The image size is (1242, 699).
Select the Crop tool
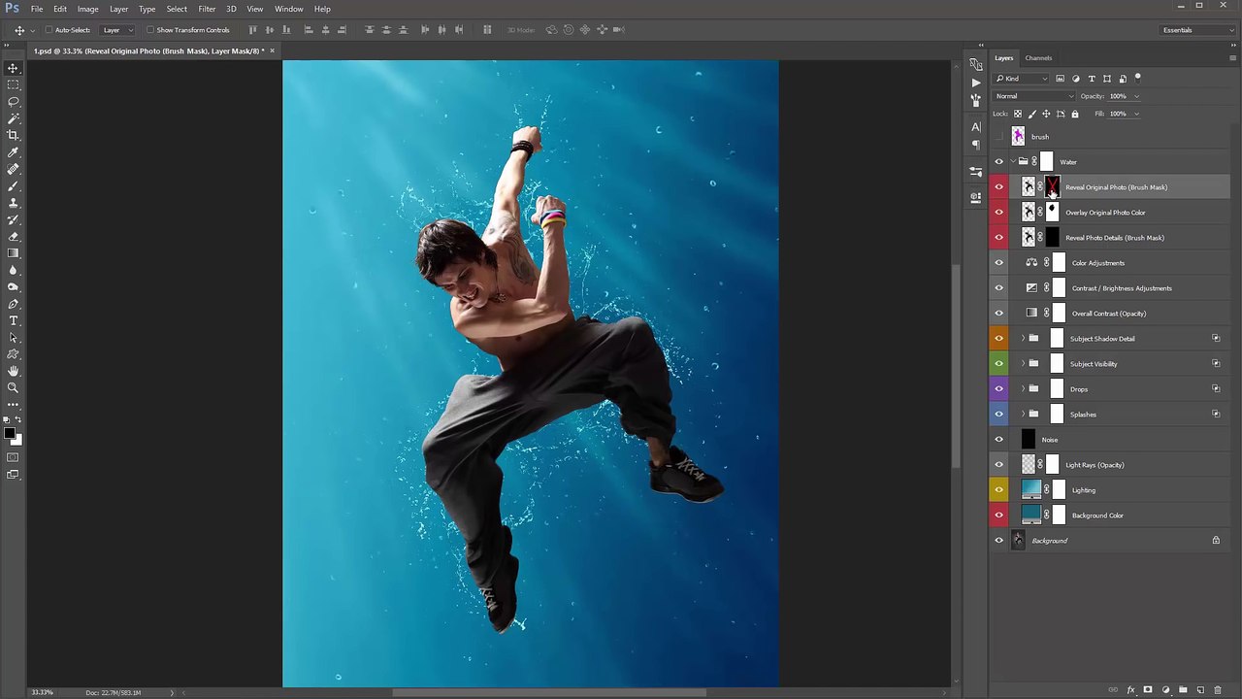(x=14, y=135)
